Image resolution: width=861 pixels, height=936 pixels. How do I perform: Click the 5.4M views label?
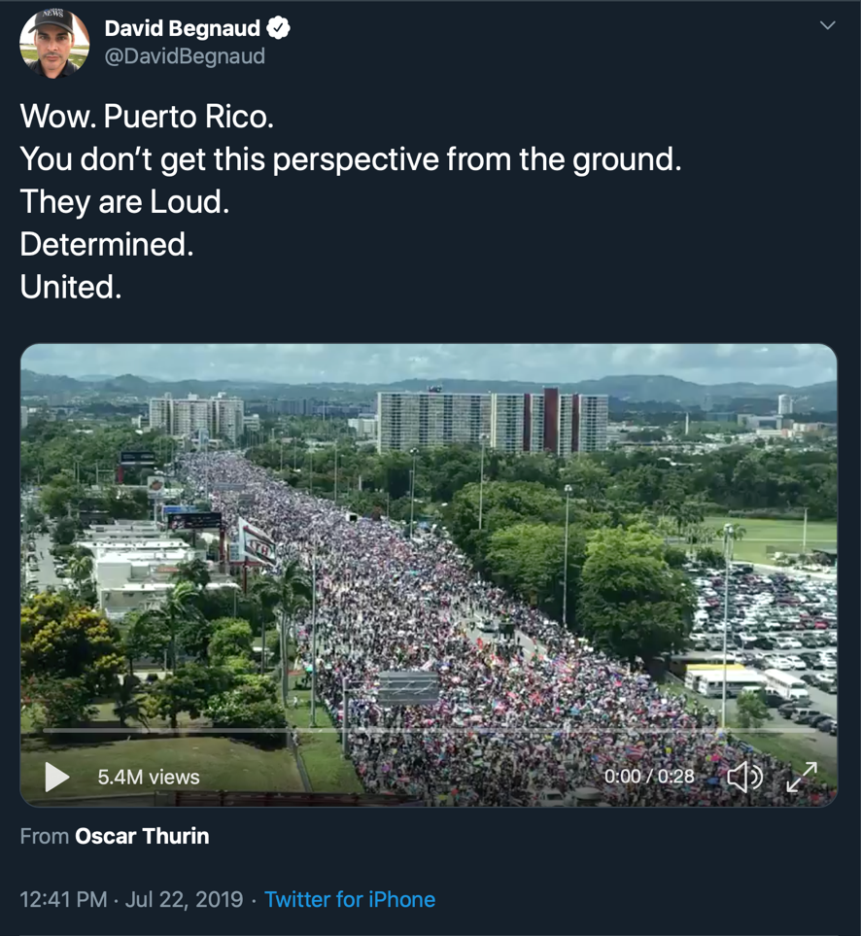(149, 778)
